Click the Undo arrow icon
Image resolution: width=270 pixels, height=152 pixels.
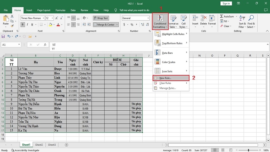9,37
